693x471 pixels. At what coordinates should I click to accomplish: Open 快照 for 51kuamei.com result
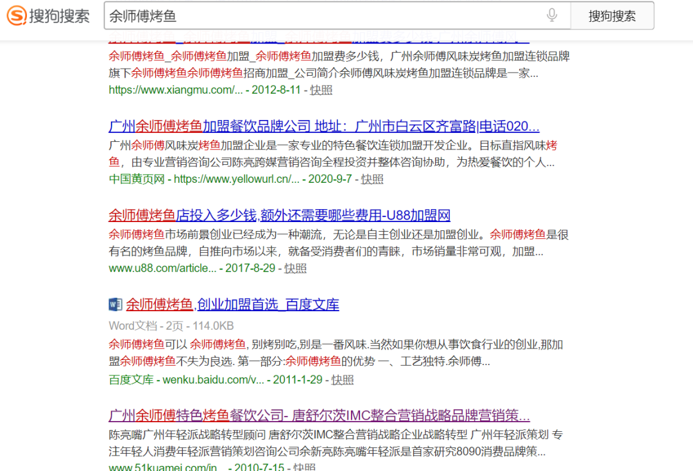tap(305, 467)
